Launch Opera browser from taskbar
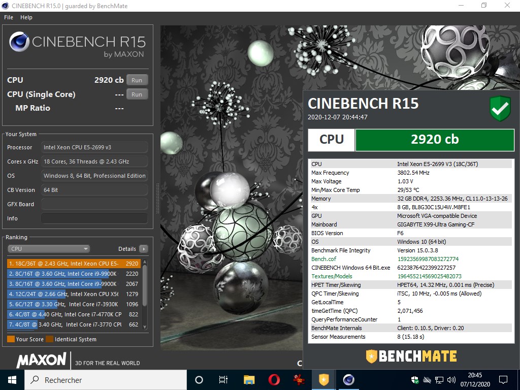 click(x=274, y=380)
